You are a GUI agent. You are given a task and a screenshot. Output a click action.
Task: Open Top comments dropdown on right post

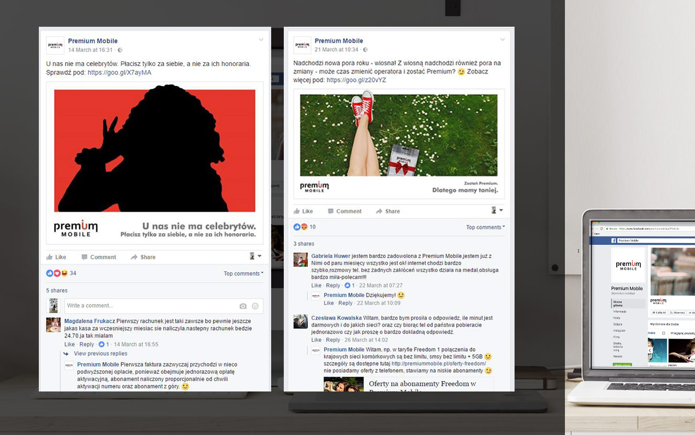(485, 227)
